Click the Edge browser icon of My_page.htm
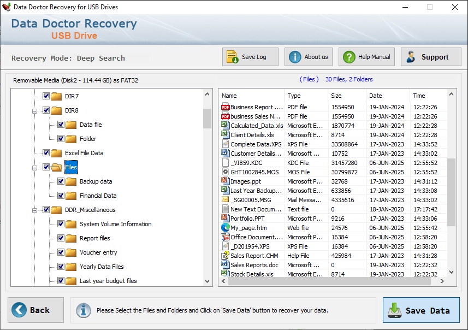The image size is (468, 330). (226, 228)
